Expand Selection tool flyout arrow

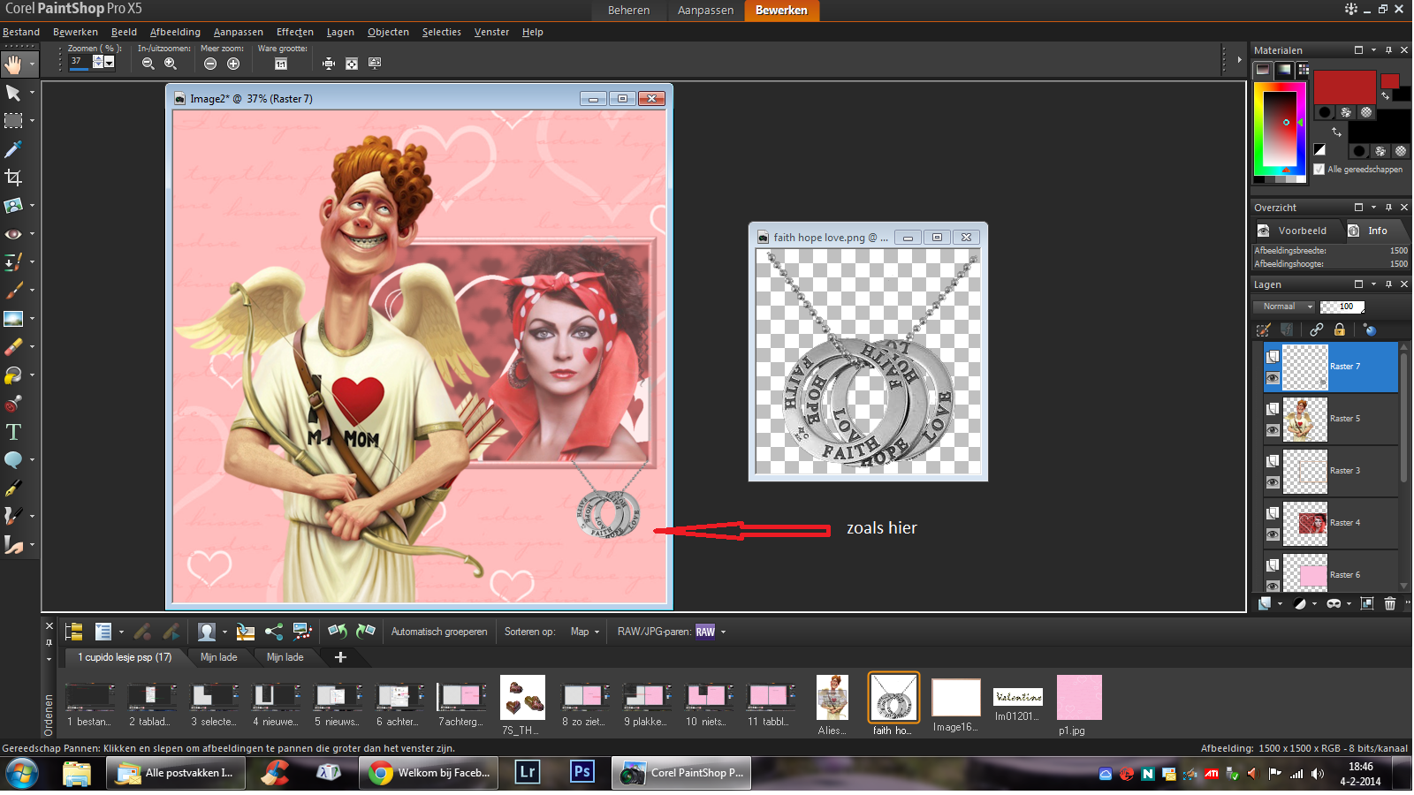tap(32, 121)
